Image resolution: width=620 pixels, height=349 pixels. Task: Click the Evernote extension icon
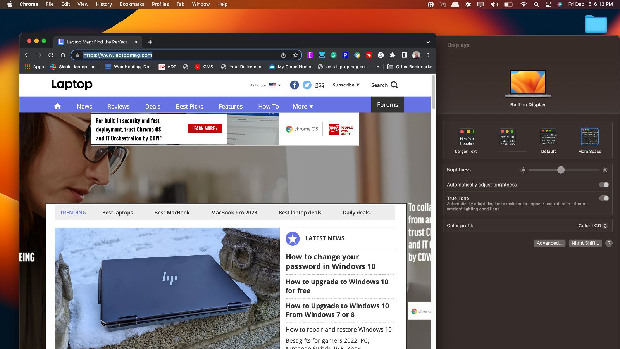tap(310, 55)
